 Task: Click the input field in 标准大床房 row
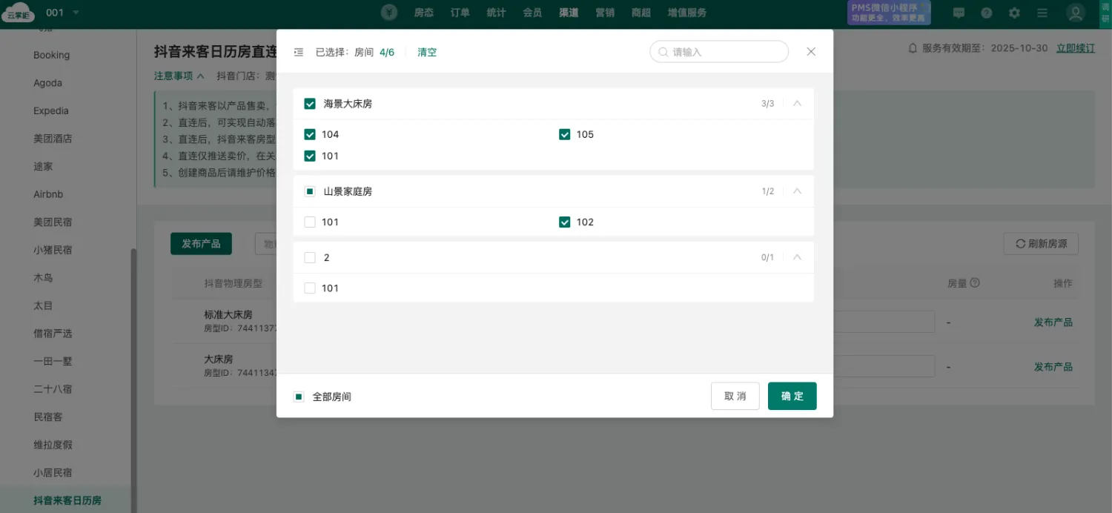pos(884,322)
